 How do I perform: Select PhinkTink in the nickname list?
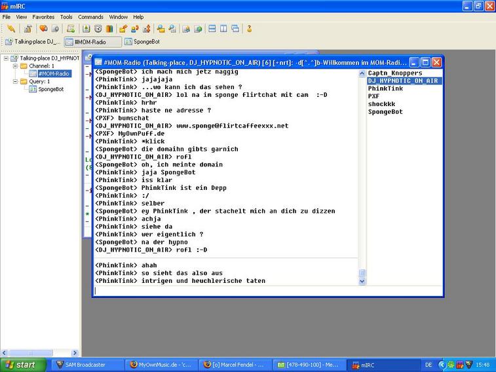[385, 88]
